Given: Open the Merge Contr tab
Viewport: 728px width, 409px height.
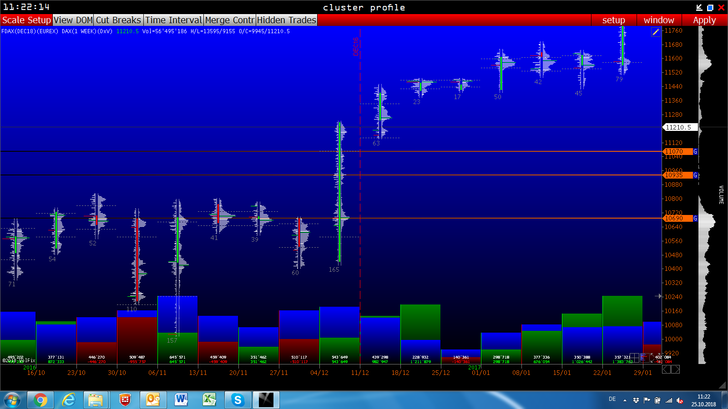Looking at the screenshot, I should click(230, 20).
